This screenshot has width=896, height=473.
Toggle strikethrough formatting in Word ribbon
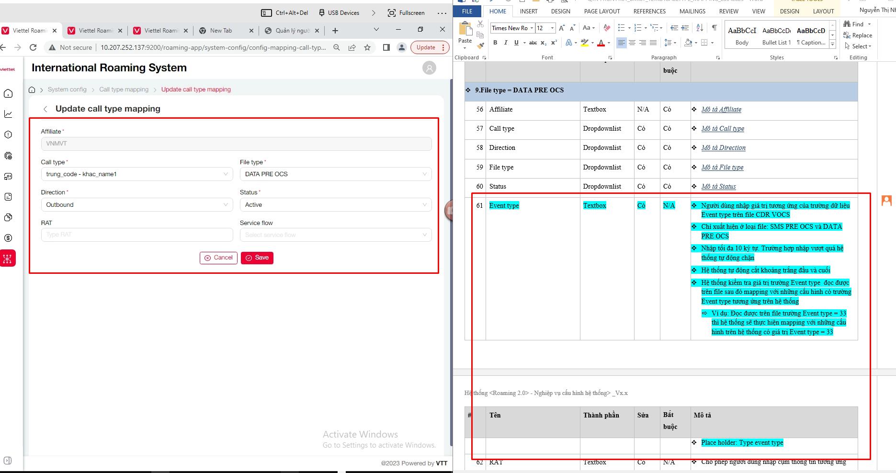click(x=533, y=43)
